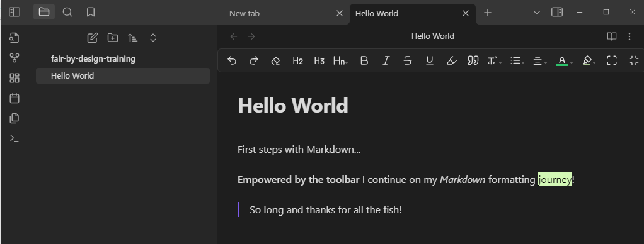The image size is (644, 244).
Task: Open canvas icon in the ribbon
Action: click(14, 78)
